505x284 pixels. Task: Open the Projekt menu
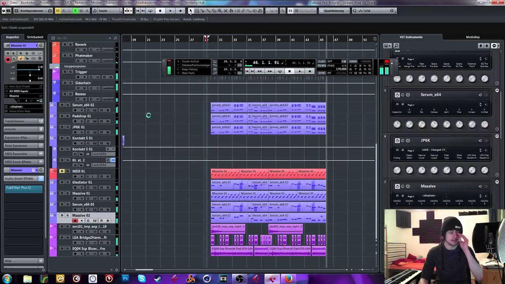[44, 2]
